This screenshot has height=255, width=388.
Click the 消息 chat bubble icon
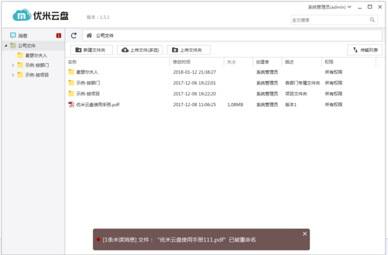pyautogui.click(x=13, y=35)
